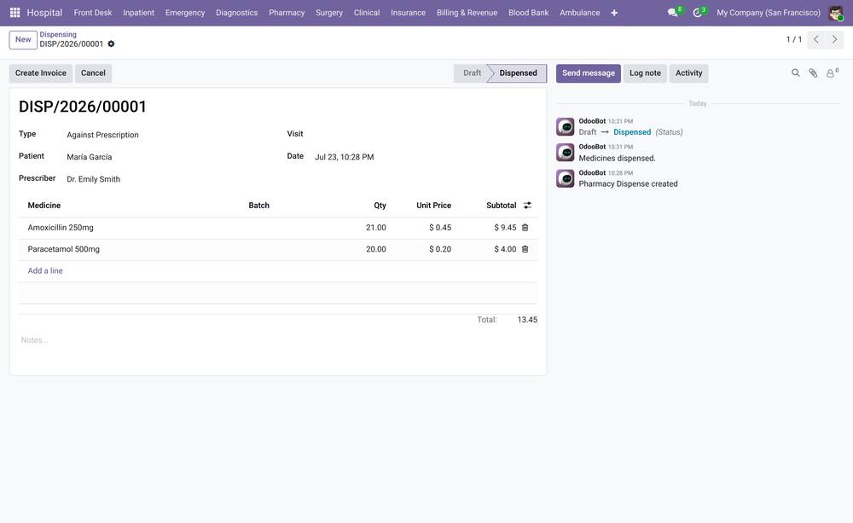Open the Emergency menu
Screen dimensions: 853x523
[185, 13]
